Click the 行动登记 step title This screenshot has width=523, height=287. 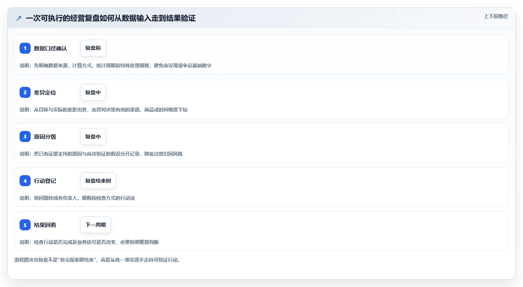click(45, 181)
